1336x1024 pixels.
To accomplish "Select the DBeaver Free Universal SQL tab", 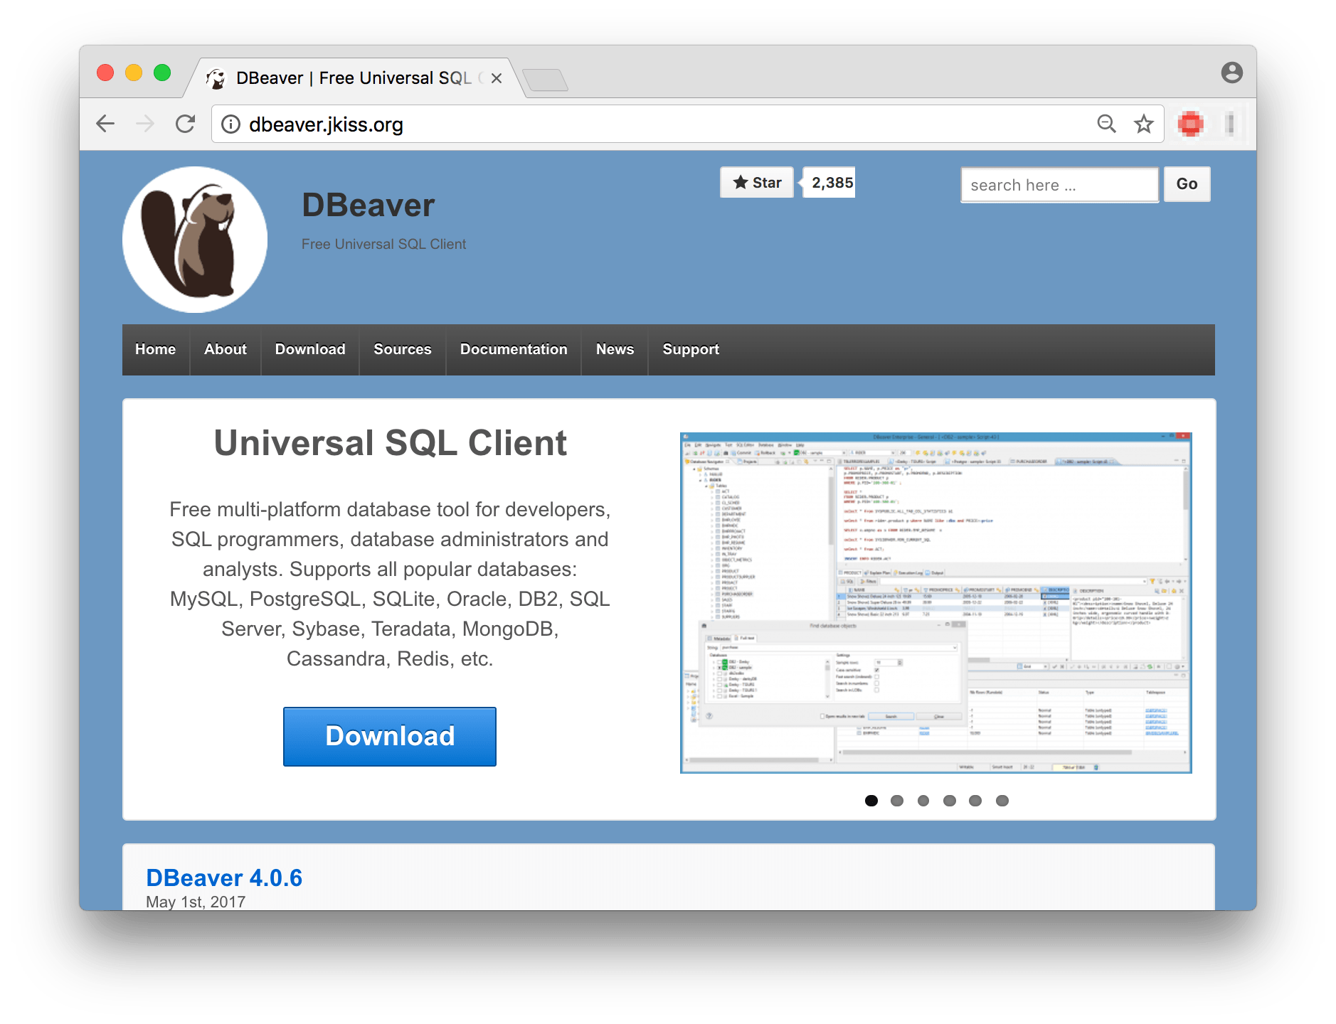I will pos(354,78).
